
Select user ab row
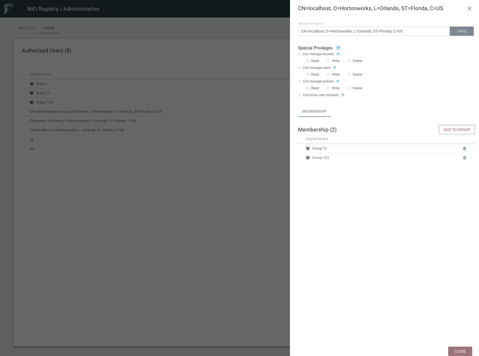click(x=156, y=139)
